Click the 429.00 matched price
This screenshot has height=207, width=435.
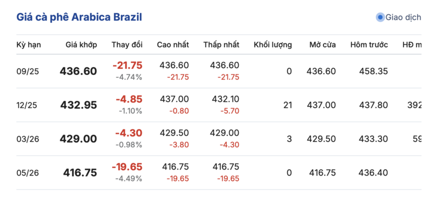[78, 139]
